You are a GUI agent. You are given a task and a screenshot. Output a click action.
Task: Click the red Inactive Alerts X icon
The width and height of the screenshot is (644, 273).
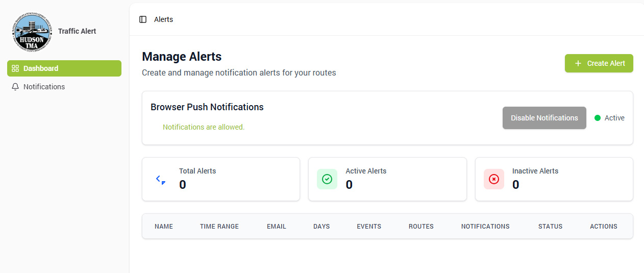pyautogui.click(x=493, y=179)
